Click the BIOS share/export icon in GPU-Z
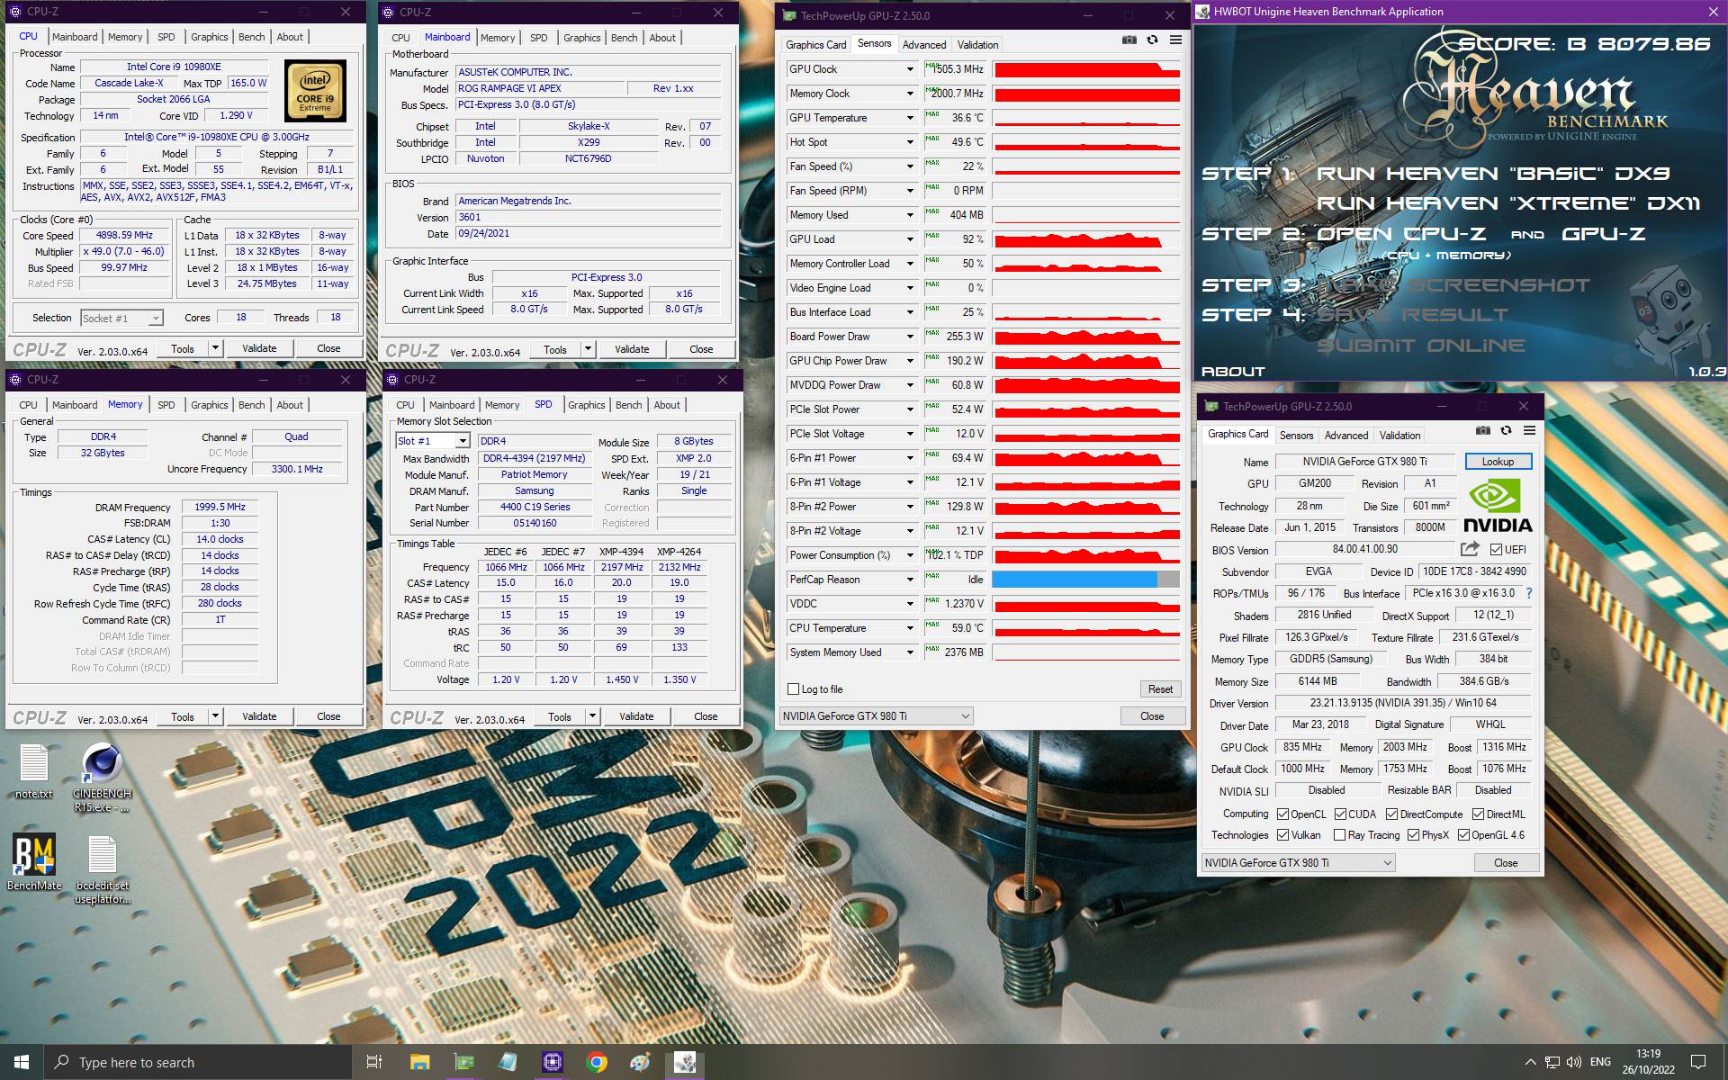The width and height of the screenshot is (1728, 1080). point(1470,549)
